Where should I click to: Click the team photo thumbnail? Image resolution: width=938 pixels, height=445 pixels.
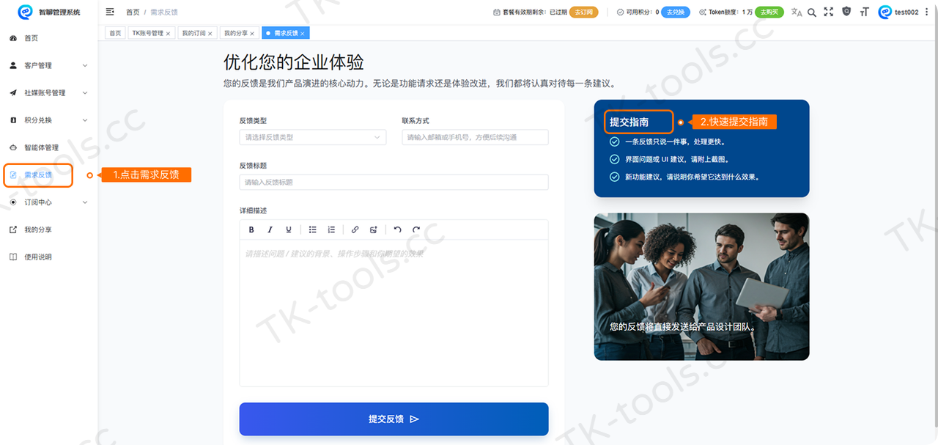[x=701, y=287]
